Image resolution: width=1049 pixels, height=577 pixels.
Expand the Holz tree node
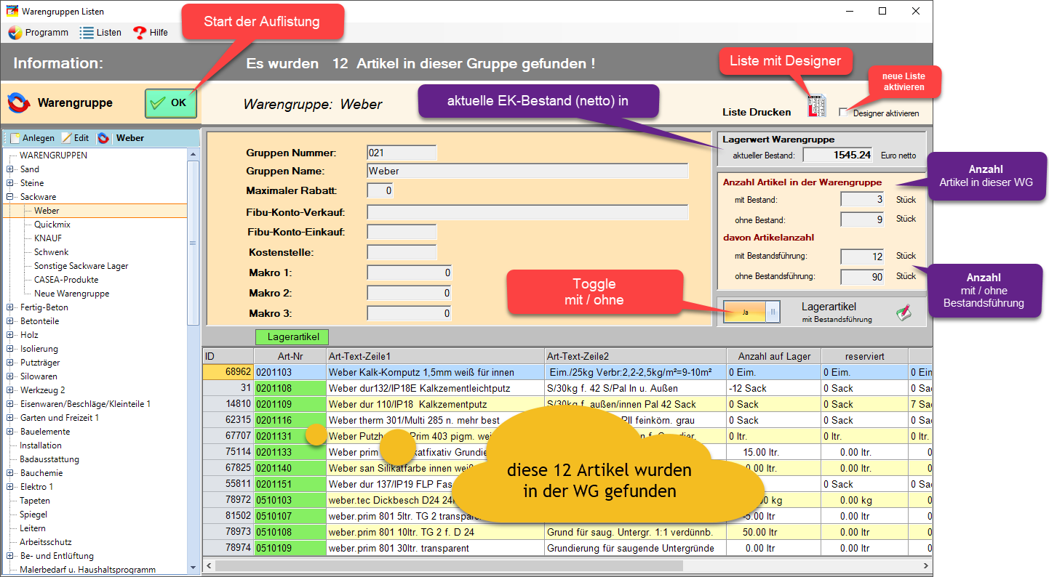(10, 335)
